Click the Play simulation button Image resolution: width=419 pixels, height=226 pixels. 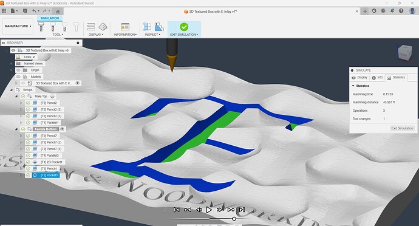tap(209, 210)
